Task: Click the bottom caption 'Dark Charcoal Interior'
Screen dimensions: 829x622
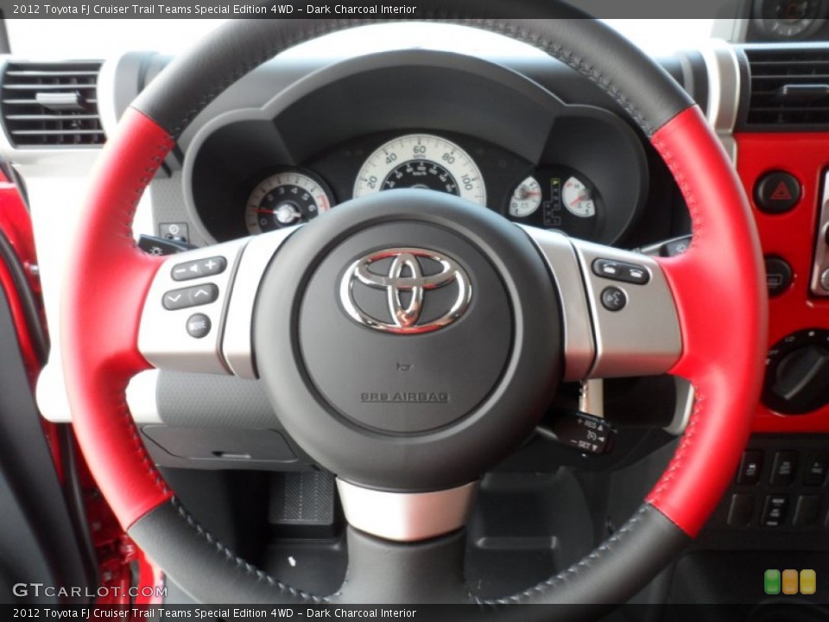Action: coord(361,613)
